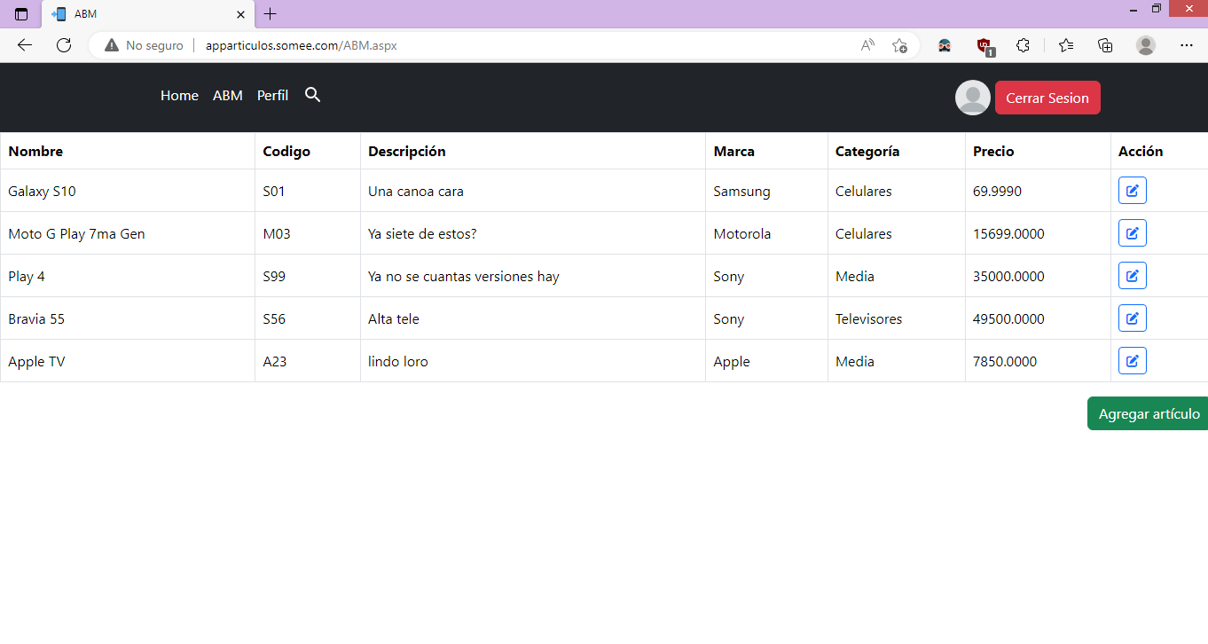Viewport: 1208px width, 644px height.
Task: Open a new browser tab
Action: [271, 14]
